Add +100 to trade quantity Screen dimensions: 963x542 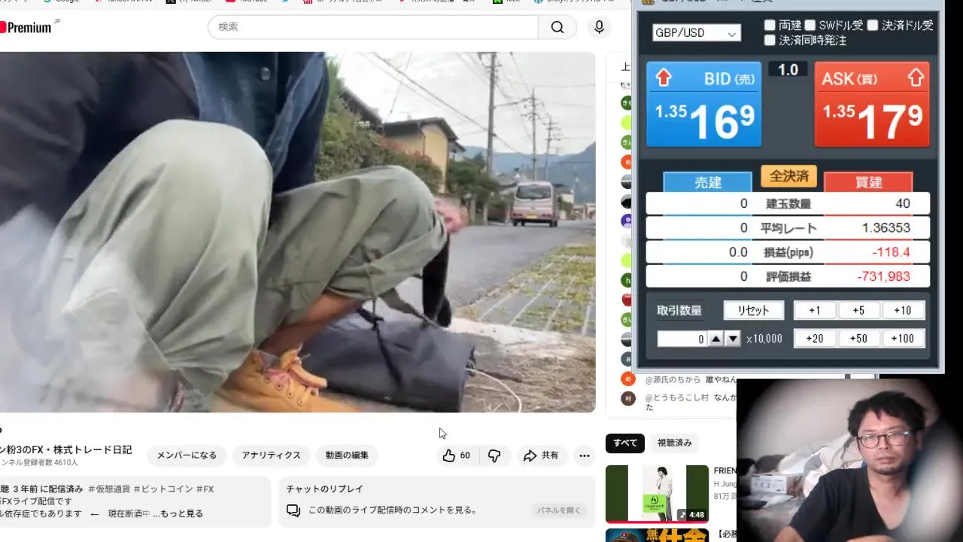(x=903, y=339)
